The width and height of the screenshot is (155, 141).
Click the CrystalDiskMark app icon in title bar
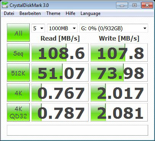[x=5, y=5]
